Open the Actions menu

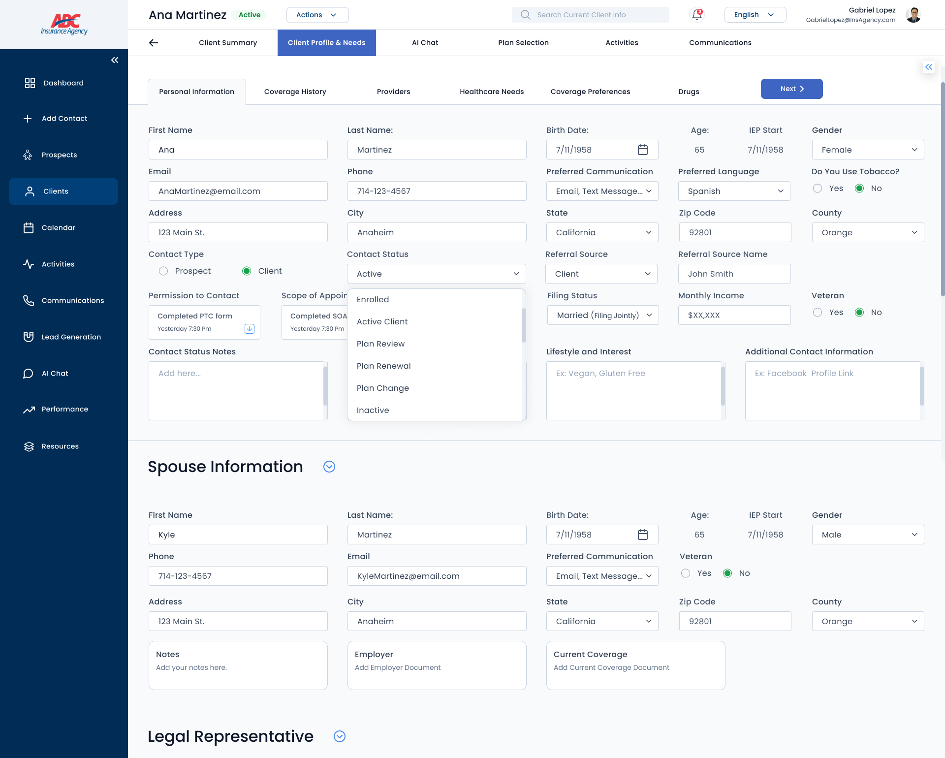click(x=317, y=15)
